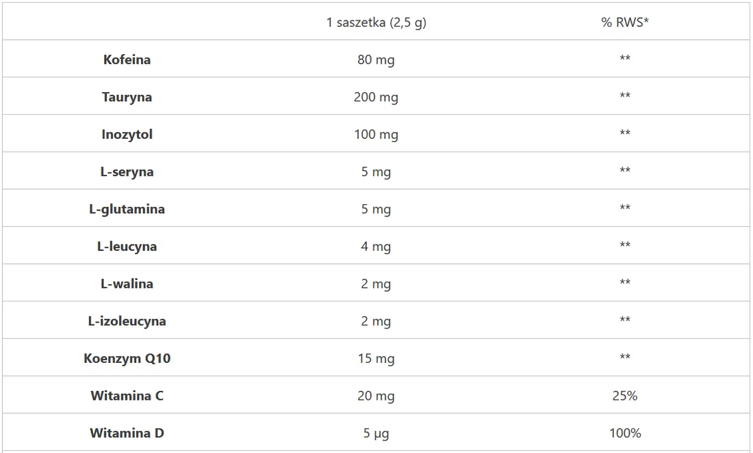Viewport: 753px width, 453px height.
Task: Click the 100% RWS value for Witamina D
Action: 625,433
